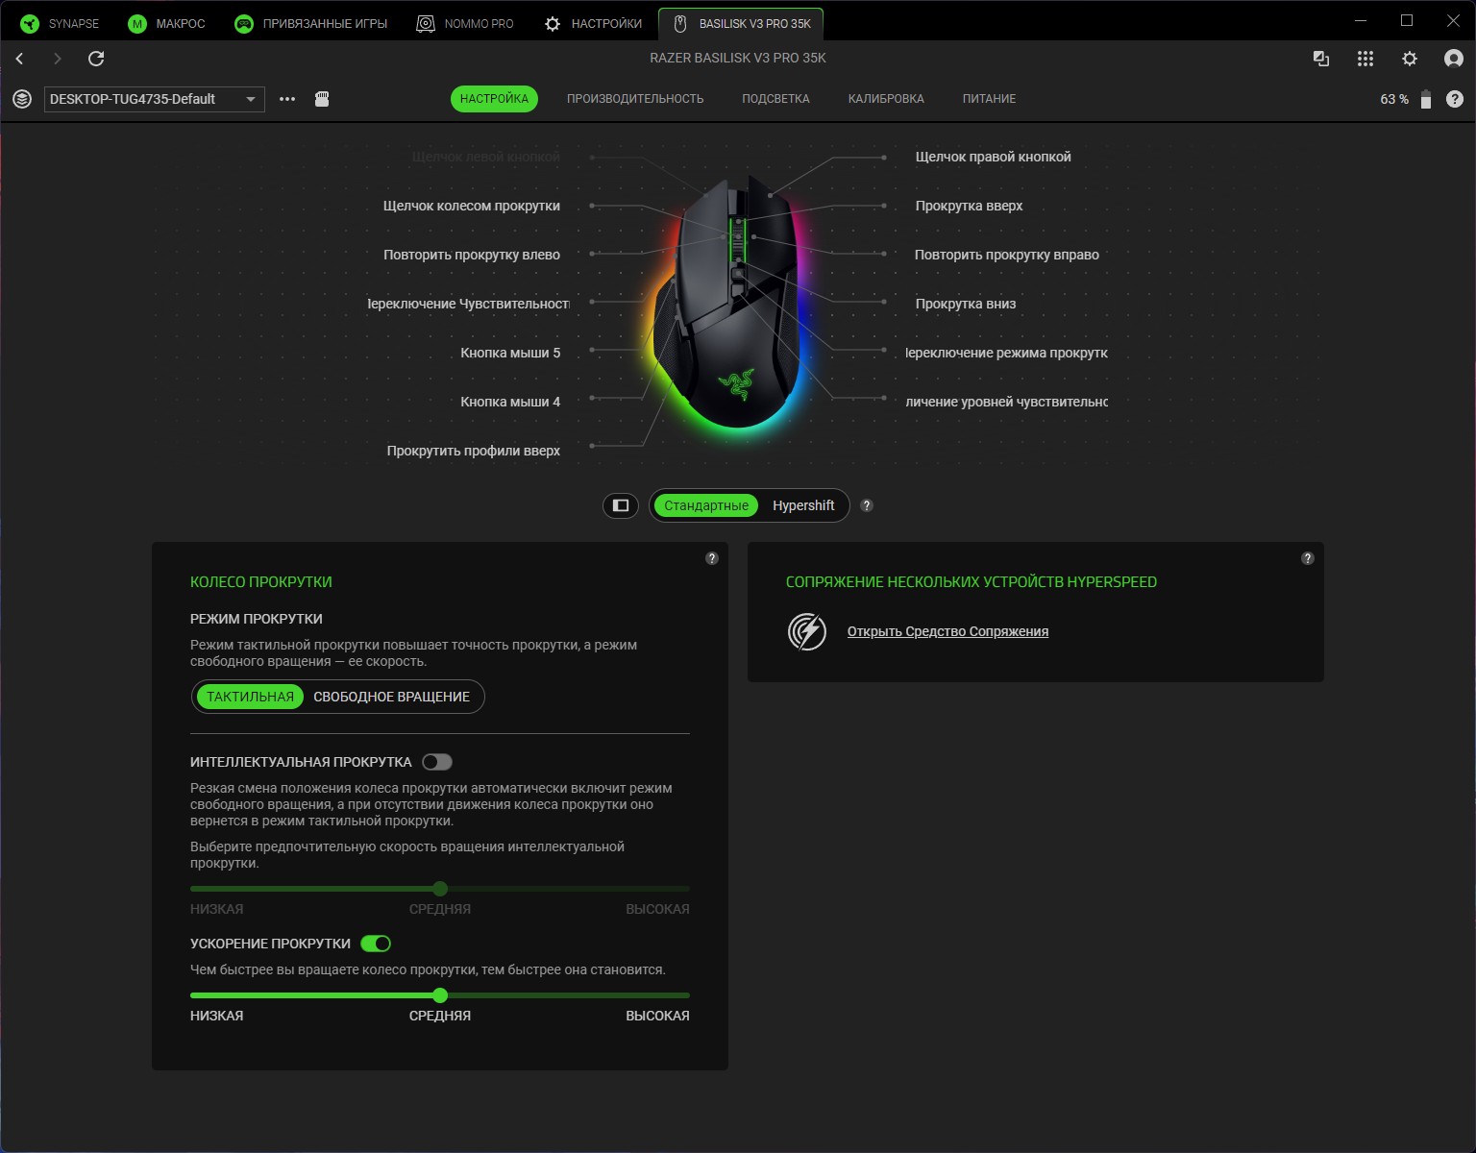Open the SYNAPSE tab

click(x=60, y=23)
